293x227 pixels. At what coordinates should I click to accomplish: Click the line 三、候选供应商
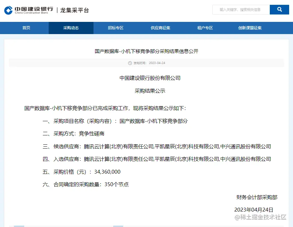pyautogui.click(x=157, y=147)
